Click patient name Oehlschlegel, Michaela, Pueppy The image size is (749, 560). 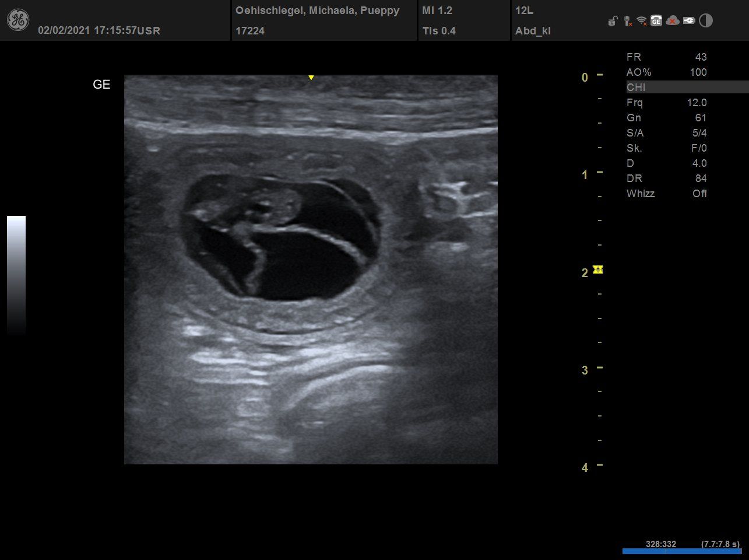tap(317, 10)
